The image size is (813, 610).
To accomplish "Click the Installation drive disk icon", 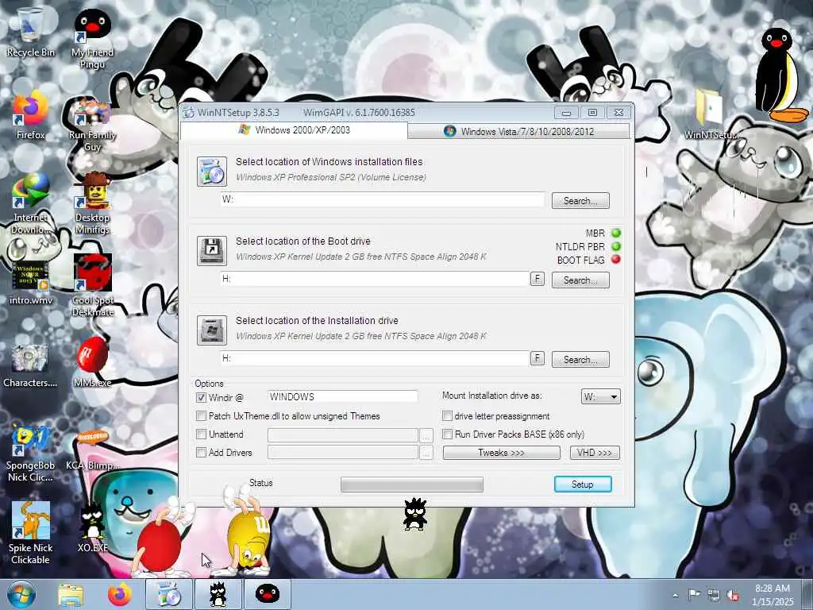I will click(211, 330).
